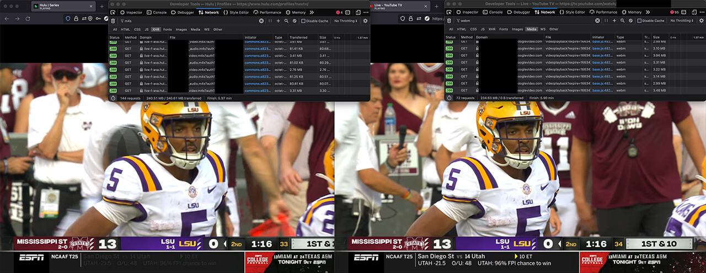
Task: Open Performance tab in YouTube TV DevTools
Action: (x=602, y=12)
